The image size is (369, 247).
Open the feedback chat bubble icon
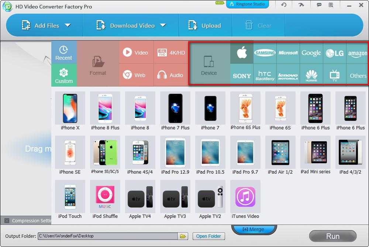point(319,5)
